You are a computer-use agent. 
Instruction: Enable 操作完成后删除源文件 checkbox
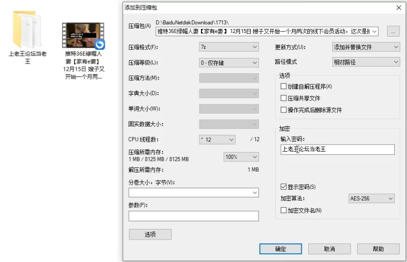tap(283, 109)
